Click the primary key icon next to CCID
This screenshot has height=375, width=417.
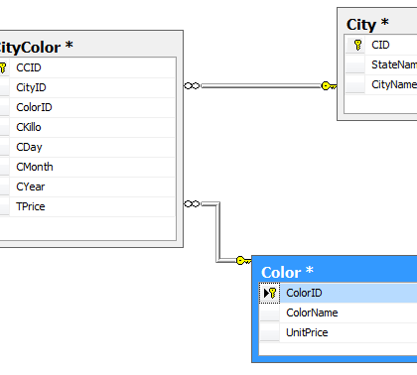[3, 67]
